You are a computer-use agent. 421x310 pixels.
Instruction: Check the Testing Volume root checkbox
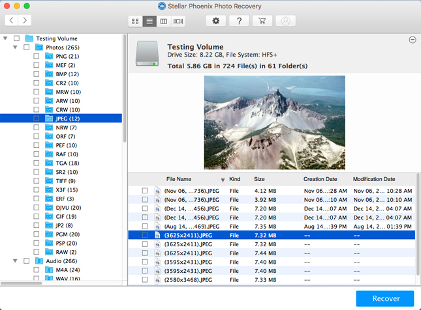(x=17, y=38)
